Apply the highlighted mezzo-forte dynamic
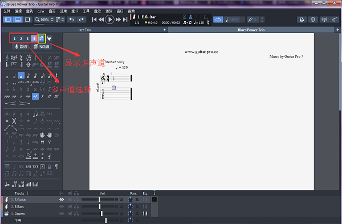Screen dimensions: 342x224 [35, 96]
